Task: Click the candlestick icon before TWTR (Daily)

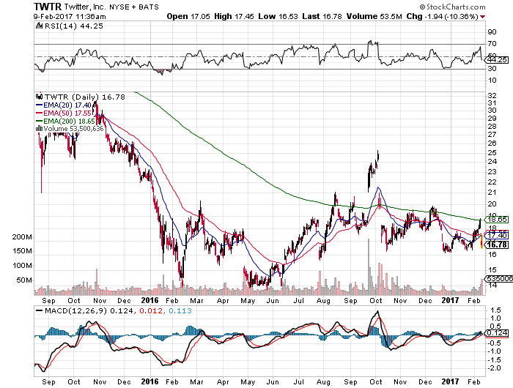Action: coord(39,97)
